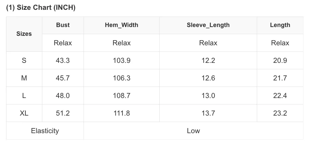Click the Hem_Width column header
The width and height of the screenshot is (314, 146).
121,25
